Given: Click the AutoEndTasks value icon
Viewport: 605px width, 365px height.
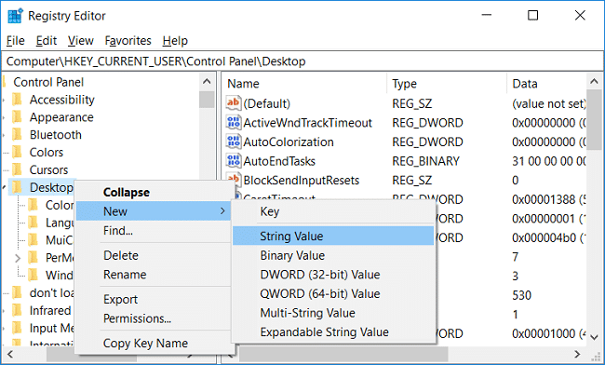Looking at the screenshot, I should point(234,160).
